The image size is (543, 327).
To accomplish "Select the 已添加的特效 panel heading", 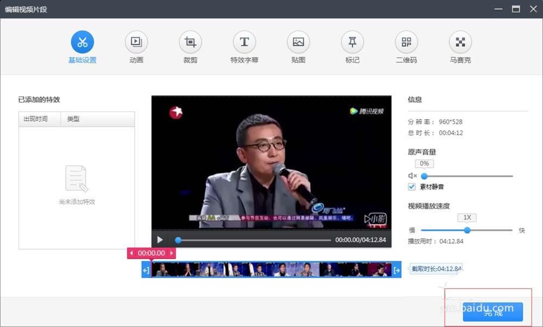I will coord(38,99).
